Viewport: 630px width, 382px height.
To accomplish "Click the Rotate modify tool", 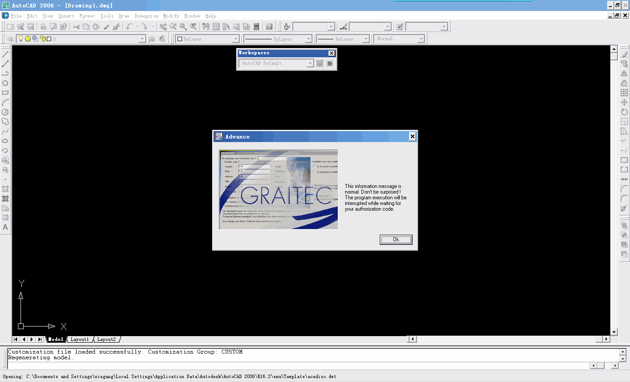I will [x=624, y=112].
